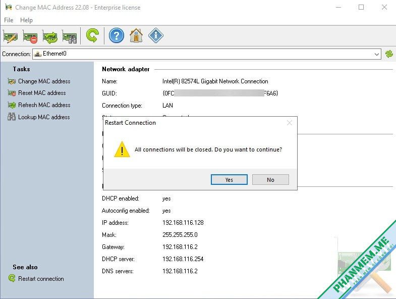Choose the Reset MAC address task link
Screen dimensions: 396x299
pos(42,93)
